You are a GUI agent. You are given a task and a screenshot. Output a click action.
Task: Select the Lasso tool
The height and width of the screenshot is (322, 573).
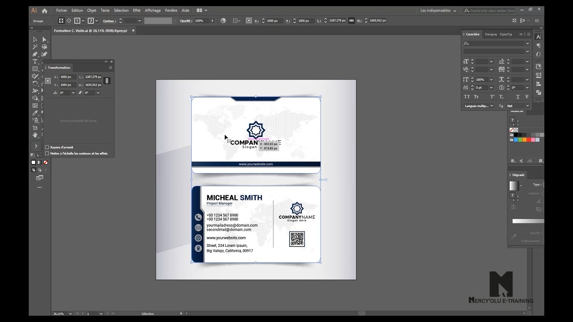44,47
